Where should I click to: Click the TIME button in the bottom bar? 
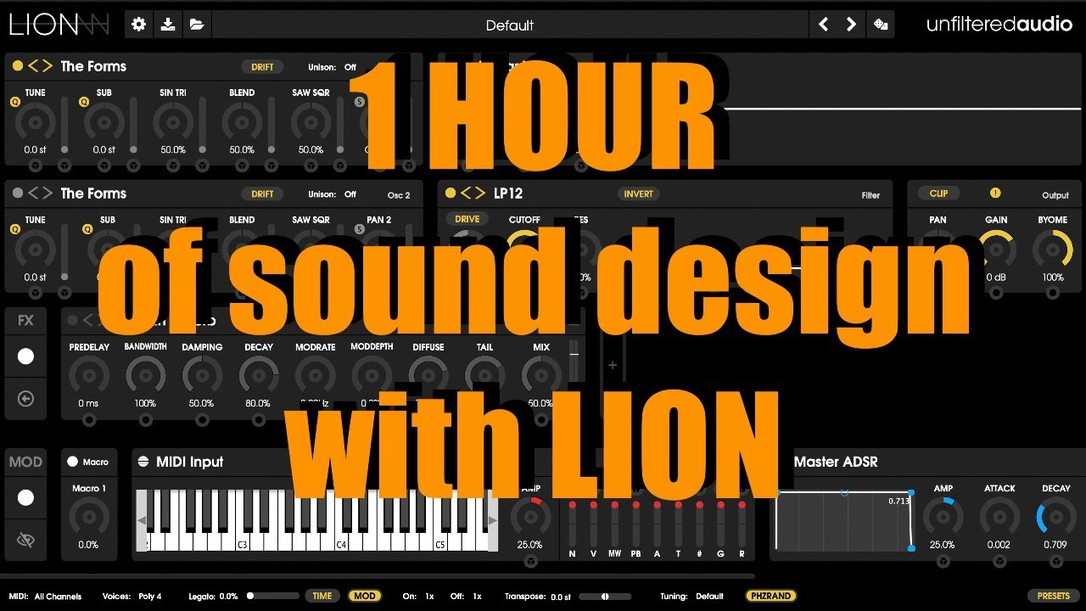(322, 596)
